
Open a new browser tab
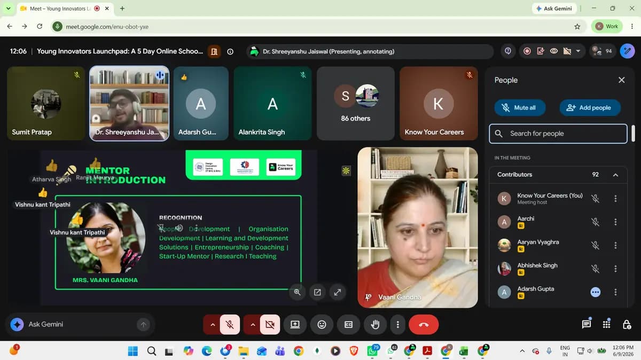(x=122, y=9)
